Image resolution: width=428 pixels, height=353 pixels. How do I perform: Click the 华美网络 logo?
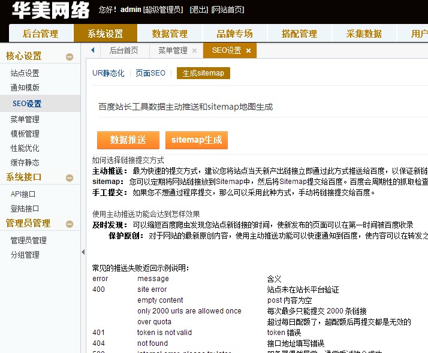point(51,10)
